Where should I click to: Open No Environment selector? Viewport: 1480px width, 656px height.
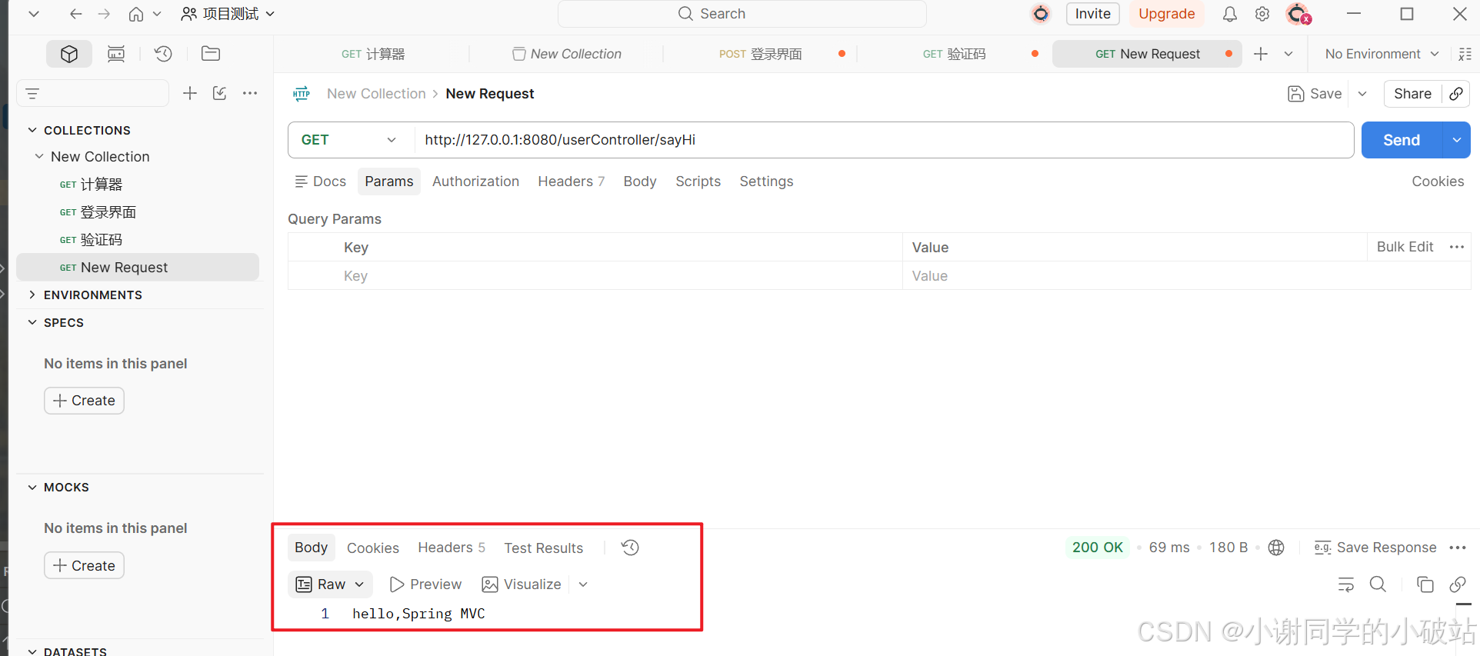pos(1381,54)
